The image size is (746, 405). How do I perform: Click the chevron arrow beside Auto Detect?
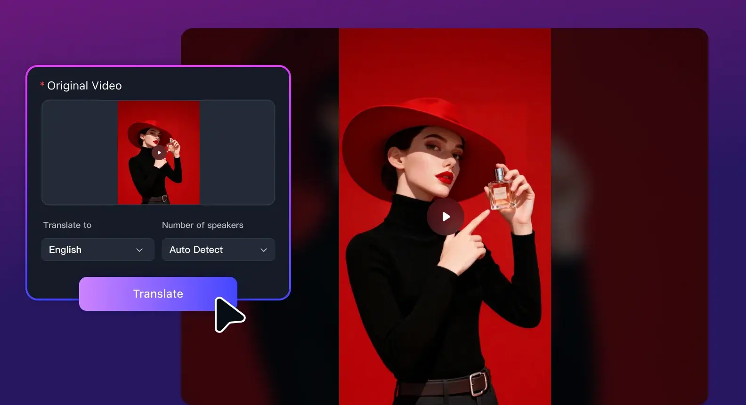tap(264, 250)
